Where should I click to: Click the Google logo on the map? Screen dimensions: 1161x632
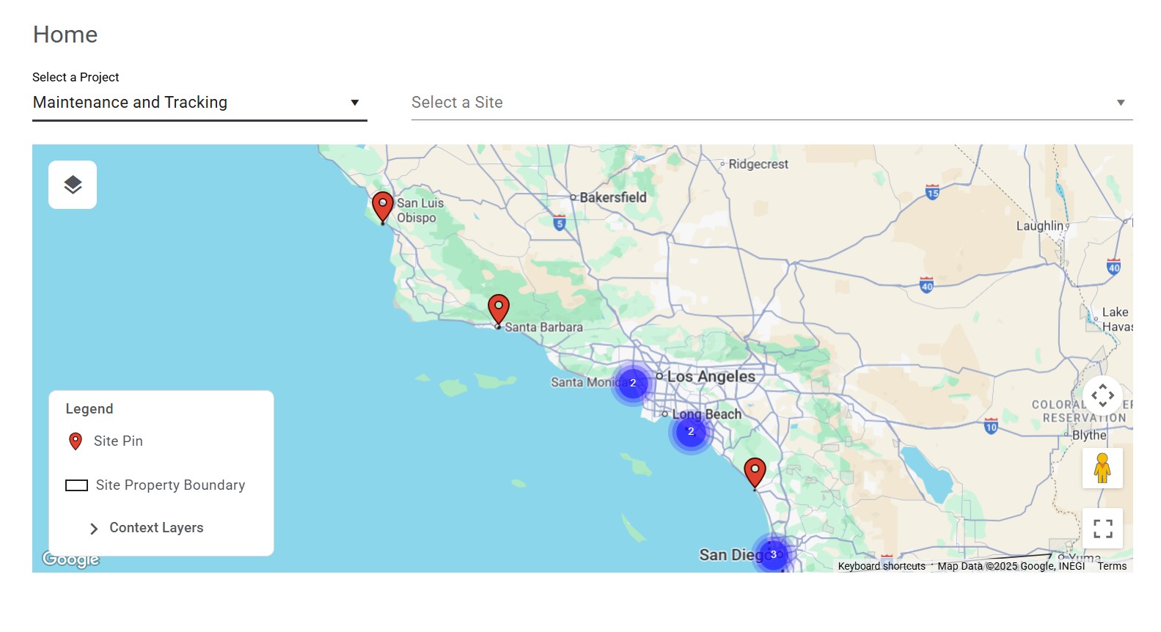(x=70, y=559)
